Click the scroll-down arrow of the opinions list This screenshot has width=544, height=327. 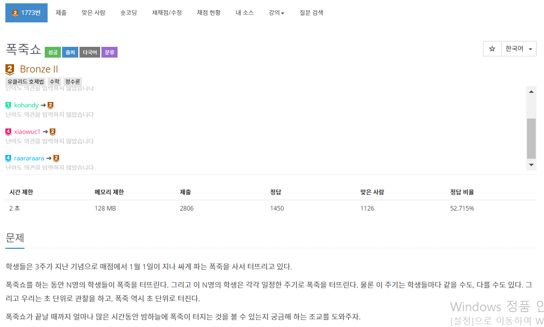[532, 165]
